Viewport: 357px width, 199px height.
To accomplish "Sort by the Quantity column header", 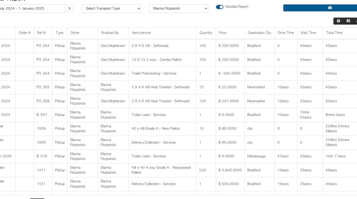I will click(x=206, y=33).
